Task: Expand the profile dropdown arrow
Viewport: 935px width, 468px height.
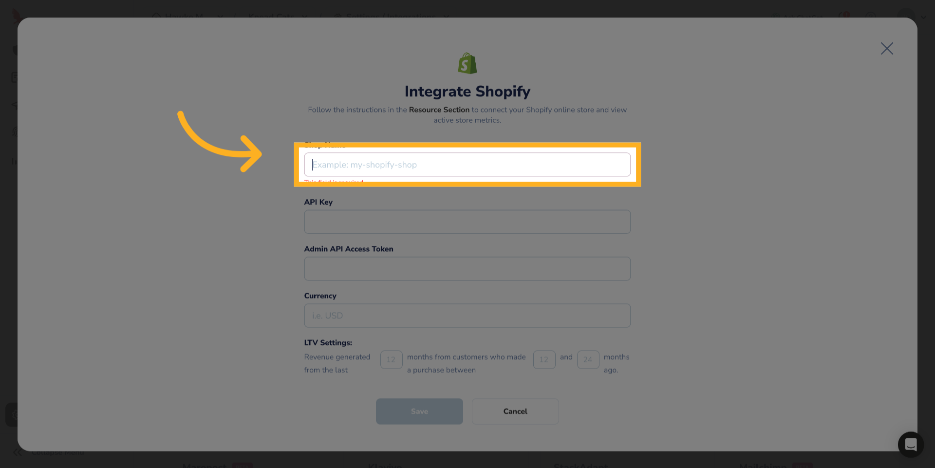Action: point(924,17)
